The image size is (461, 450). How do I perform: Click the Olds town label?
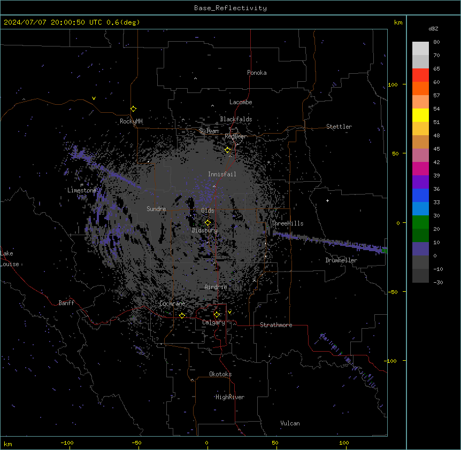pos(208,211)
